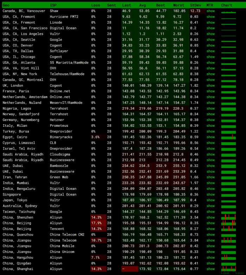This screenshot has width=246, height=275.
Task: Click show for Dallas Softlayer
Action: 211,51
